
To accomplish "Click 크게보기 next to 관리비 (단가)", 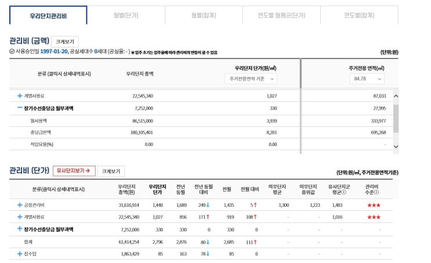I will click(x=111, y=171).
